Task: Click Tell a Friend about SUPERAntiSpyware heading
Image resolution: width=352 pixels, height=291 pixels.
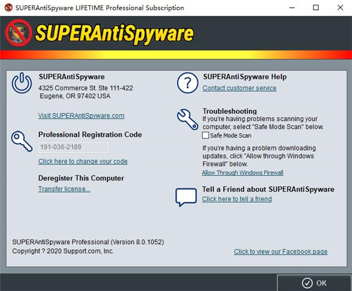Action: (x=268, y=190)
